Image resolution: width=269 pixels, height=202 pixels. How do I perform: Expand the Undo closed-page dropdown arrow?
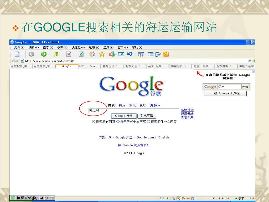point(135,54)
